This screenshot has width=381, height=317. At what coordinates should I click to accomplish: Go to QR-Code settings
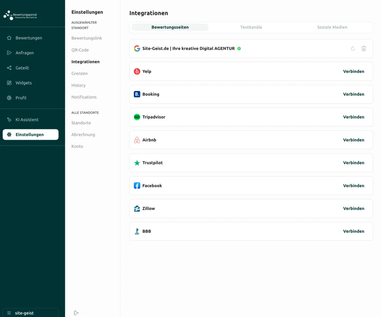tap(80, 50)
